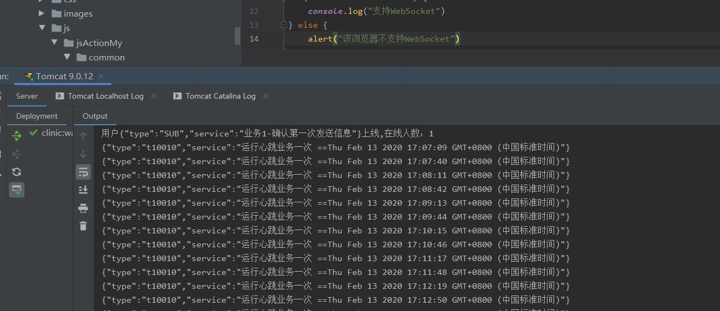The height and width of the screenshot is (311, 720).
Task: Select the Output panel tab
Action: pos(95,116)
